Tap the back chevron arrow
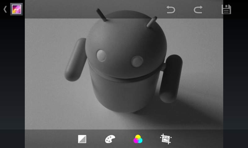This screenshot has height=148, width=248. 5,9
